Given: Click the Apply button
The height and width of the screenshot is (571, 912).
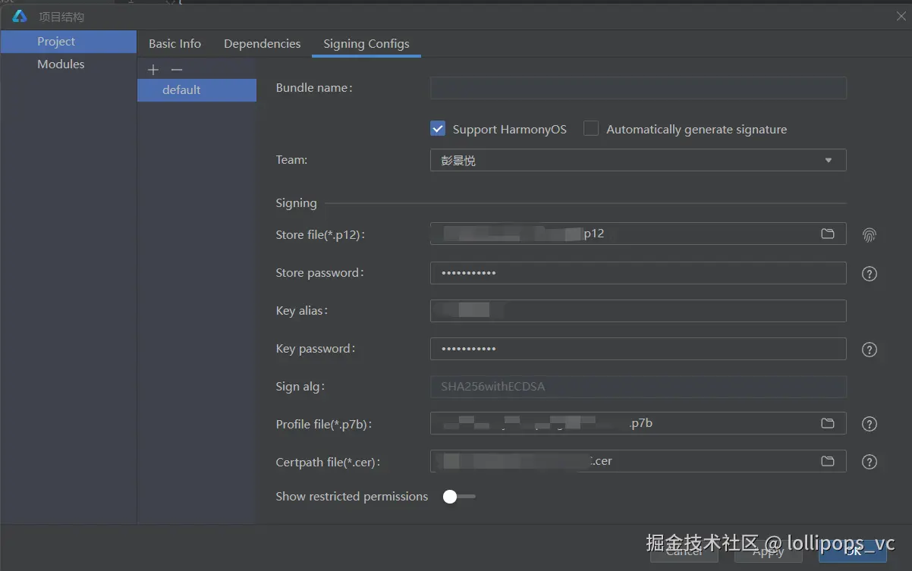Looking at the screenshot, I should pyautogui.click(x=768, y=551).
